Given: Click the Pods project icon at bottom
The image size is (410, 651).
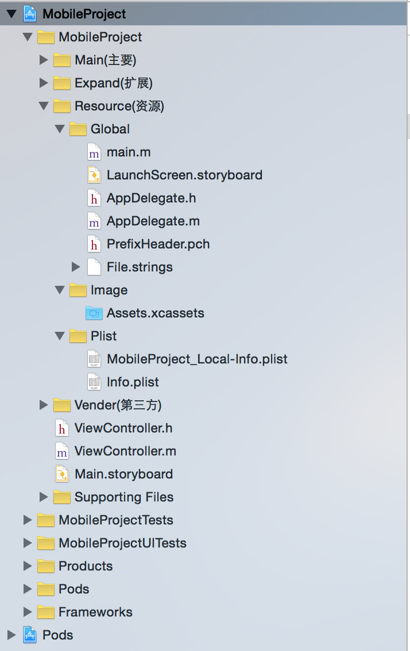Looking at the screenshot, I should 29,635.
